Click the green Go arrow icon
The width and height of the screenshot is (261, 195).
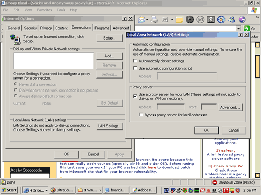tap(246, 29)
